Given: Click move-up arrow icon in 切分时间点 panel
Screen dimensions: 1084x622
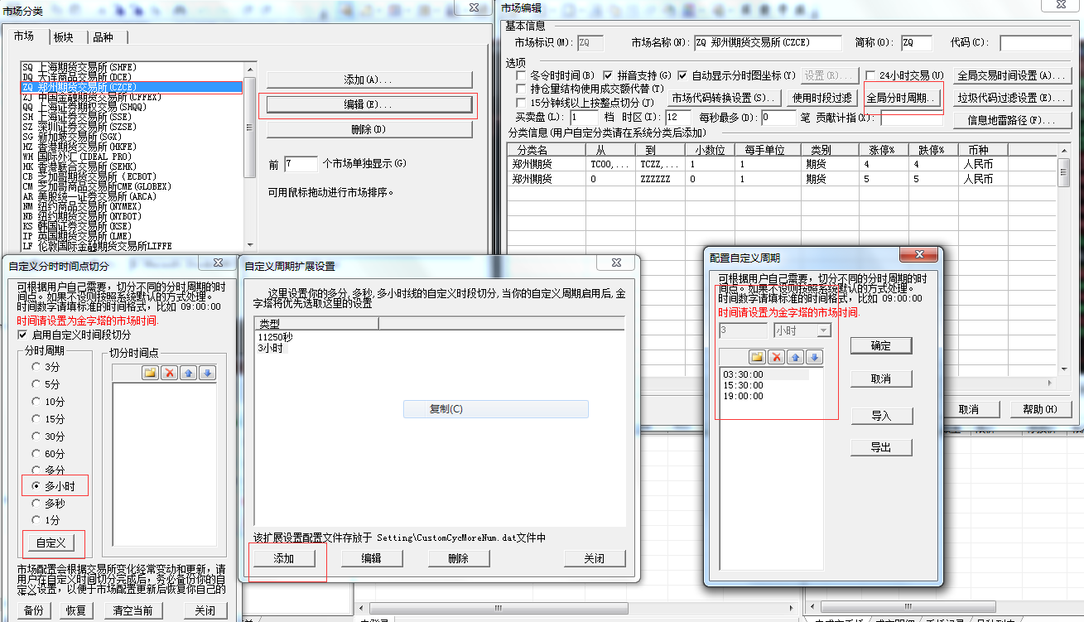Looking at the screenshot, I should [188, 373].
